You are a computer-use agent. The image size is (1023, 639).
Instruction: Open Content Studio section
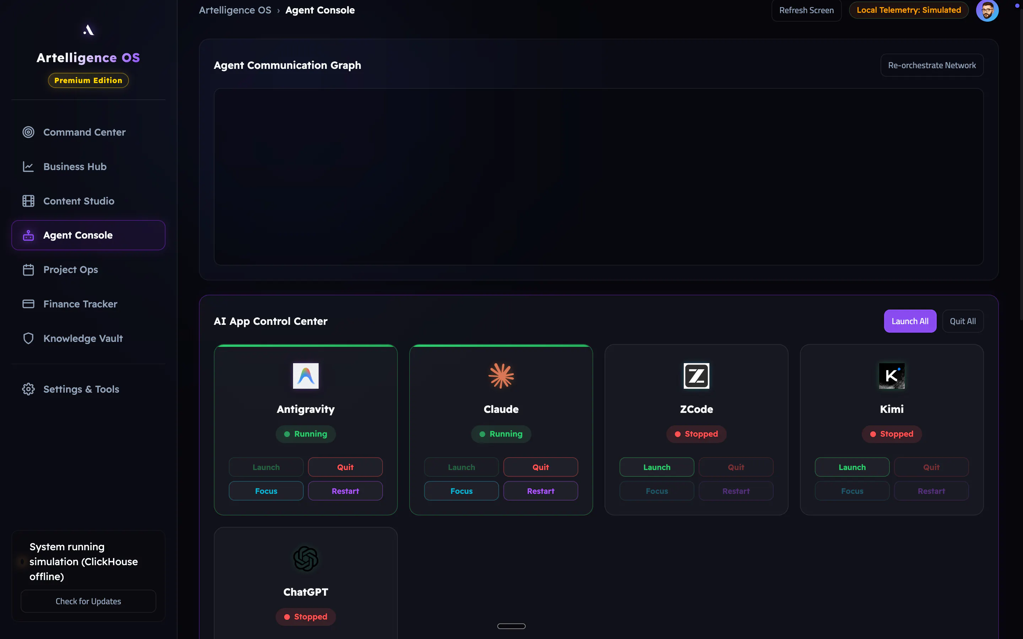pyautogui.click(x=88, y=201)
